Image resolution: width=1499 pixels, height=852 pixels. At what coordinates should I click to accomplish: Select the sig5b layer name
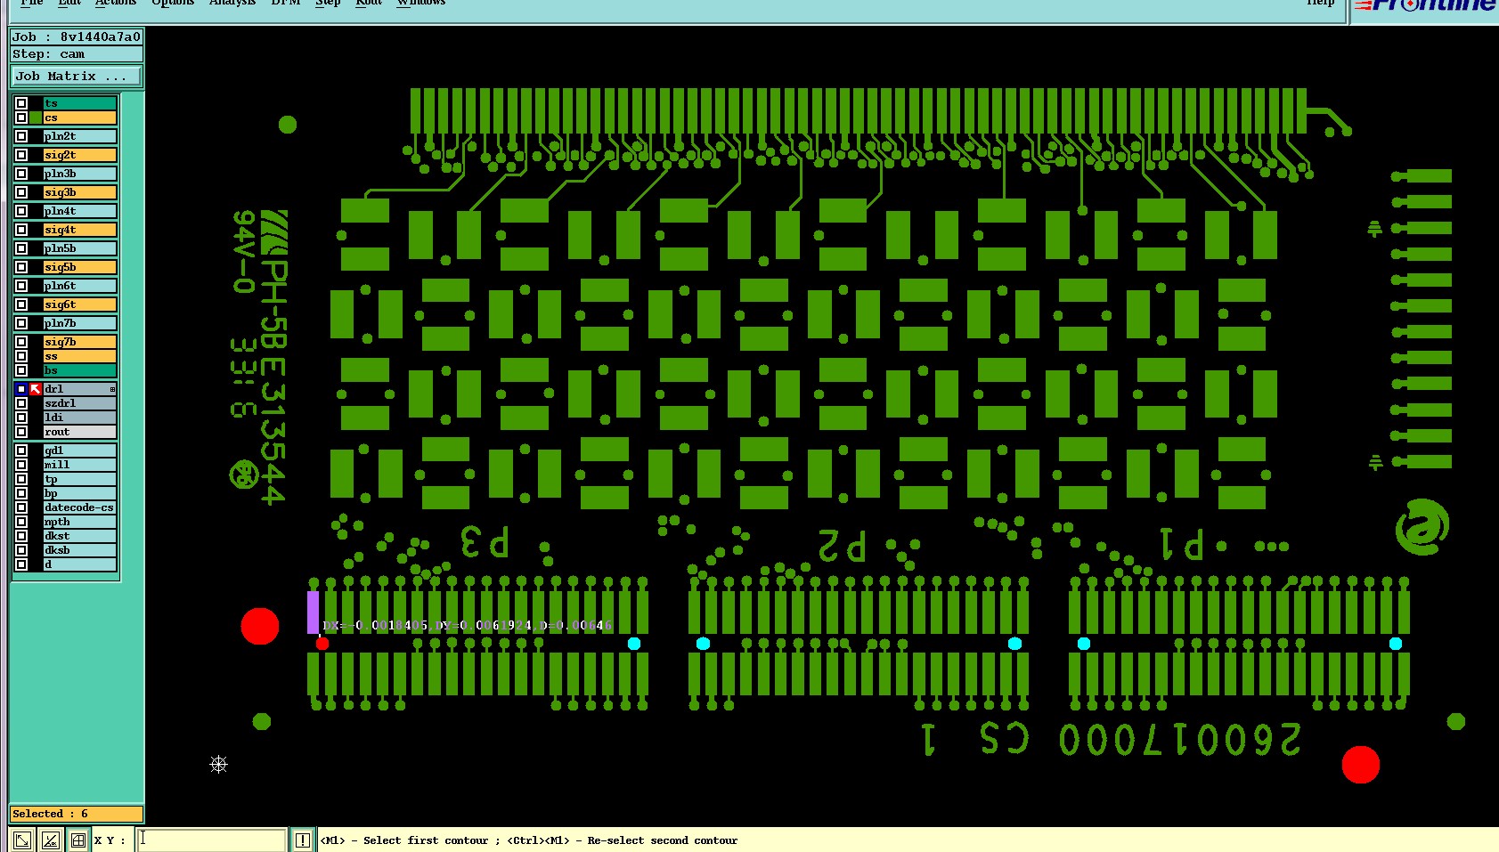pos(80,267)
